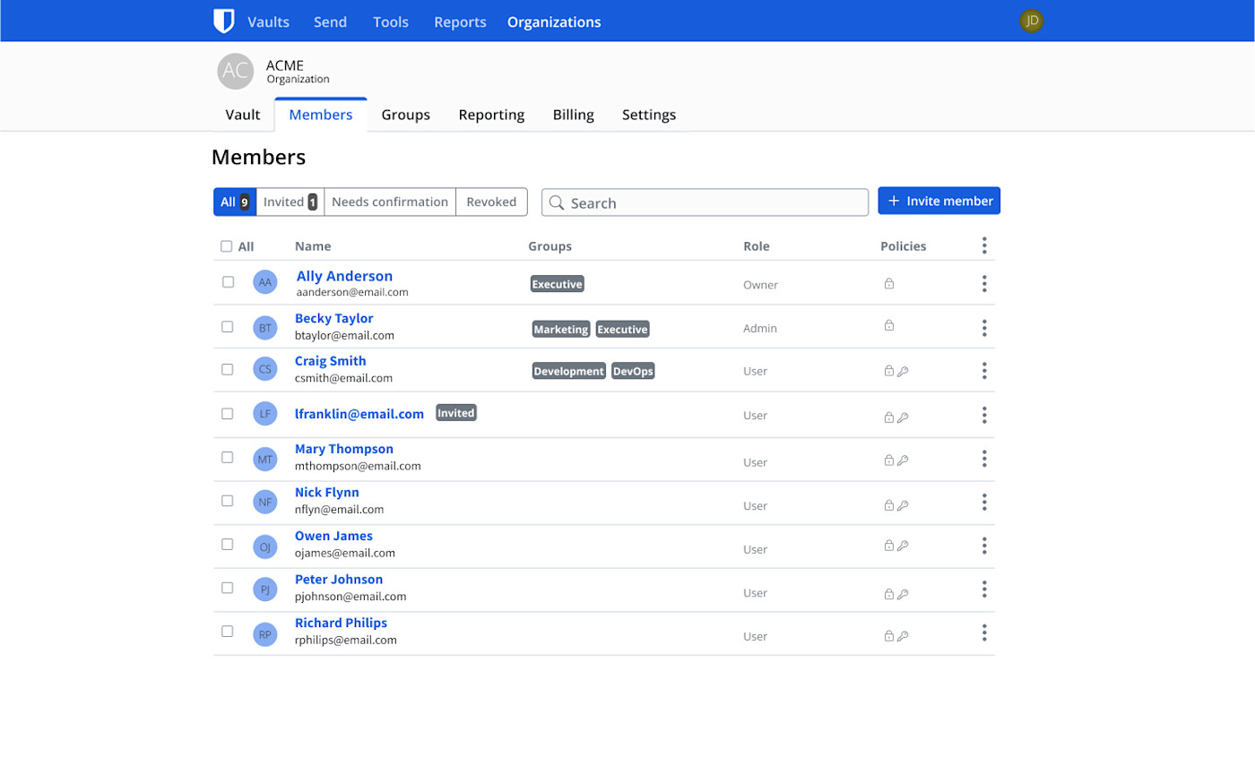Open the kebab menu for Richard Philips

(x=984, y=632)
